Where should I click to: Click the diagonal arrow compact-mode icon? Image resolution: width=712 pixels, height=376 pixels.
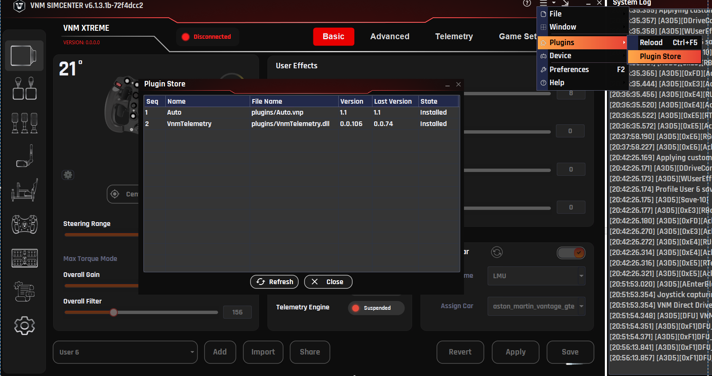[x=565, y=3]
